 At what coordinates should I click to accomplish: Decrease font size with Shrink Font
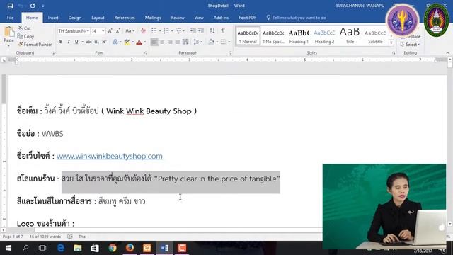[x=118, y=31]
